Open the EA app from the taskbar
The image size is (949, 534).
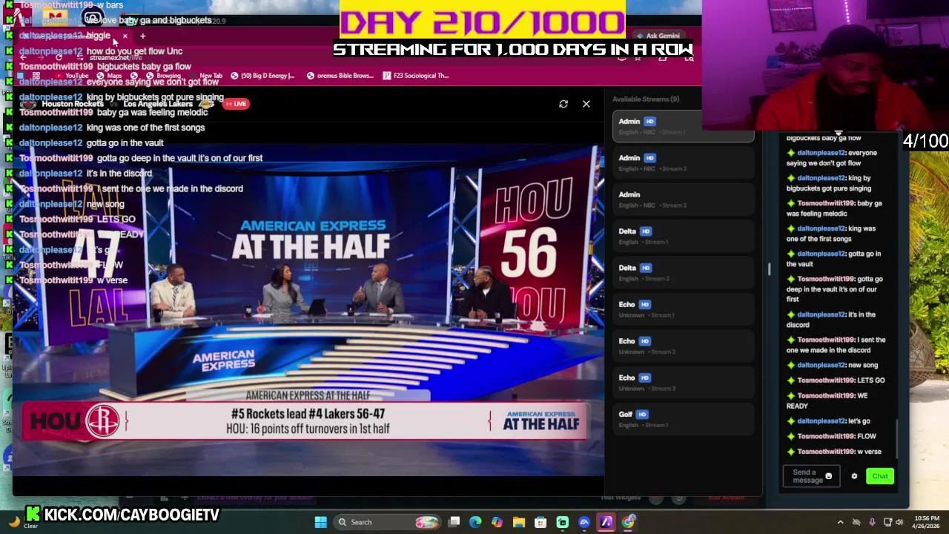click(584, 522)
